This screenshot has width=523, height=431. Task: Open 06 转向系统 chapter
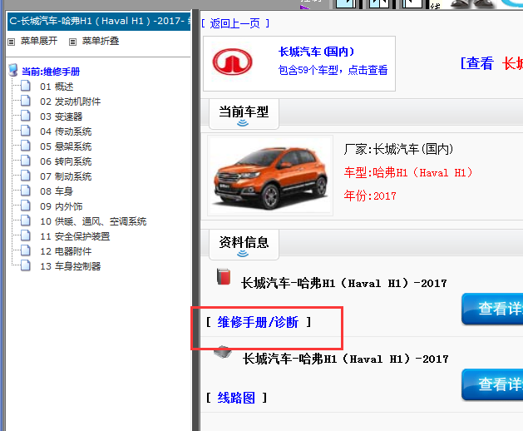tap(66, 161)
